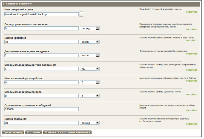The image size is (204, 139).
Task: Click «Применить и сохранить изменения» button
Action: pos(67,132)
